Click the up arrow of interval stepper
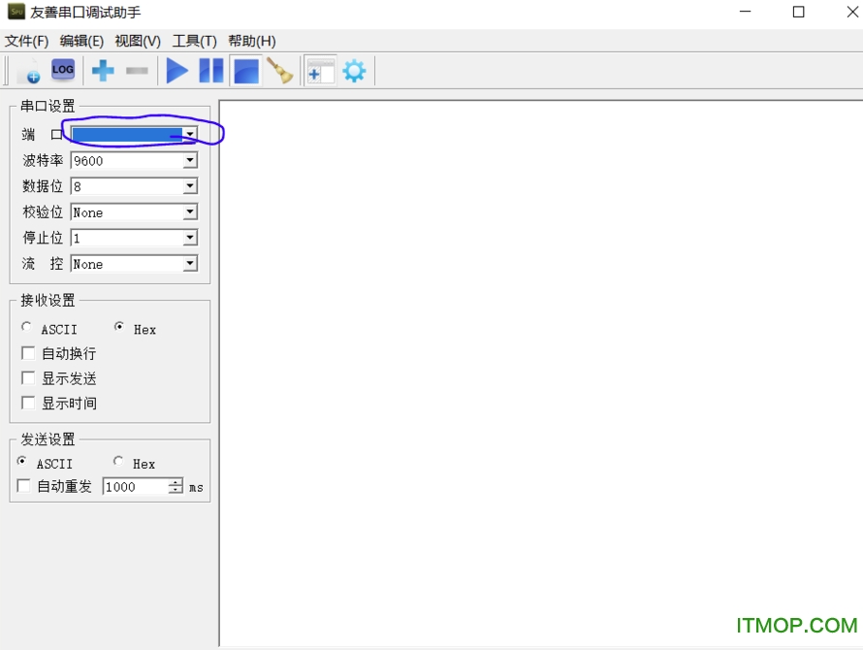 point(176,483)
